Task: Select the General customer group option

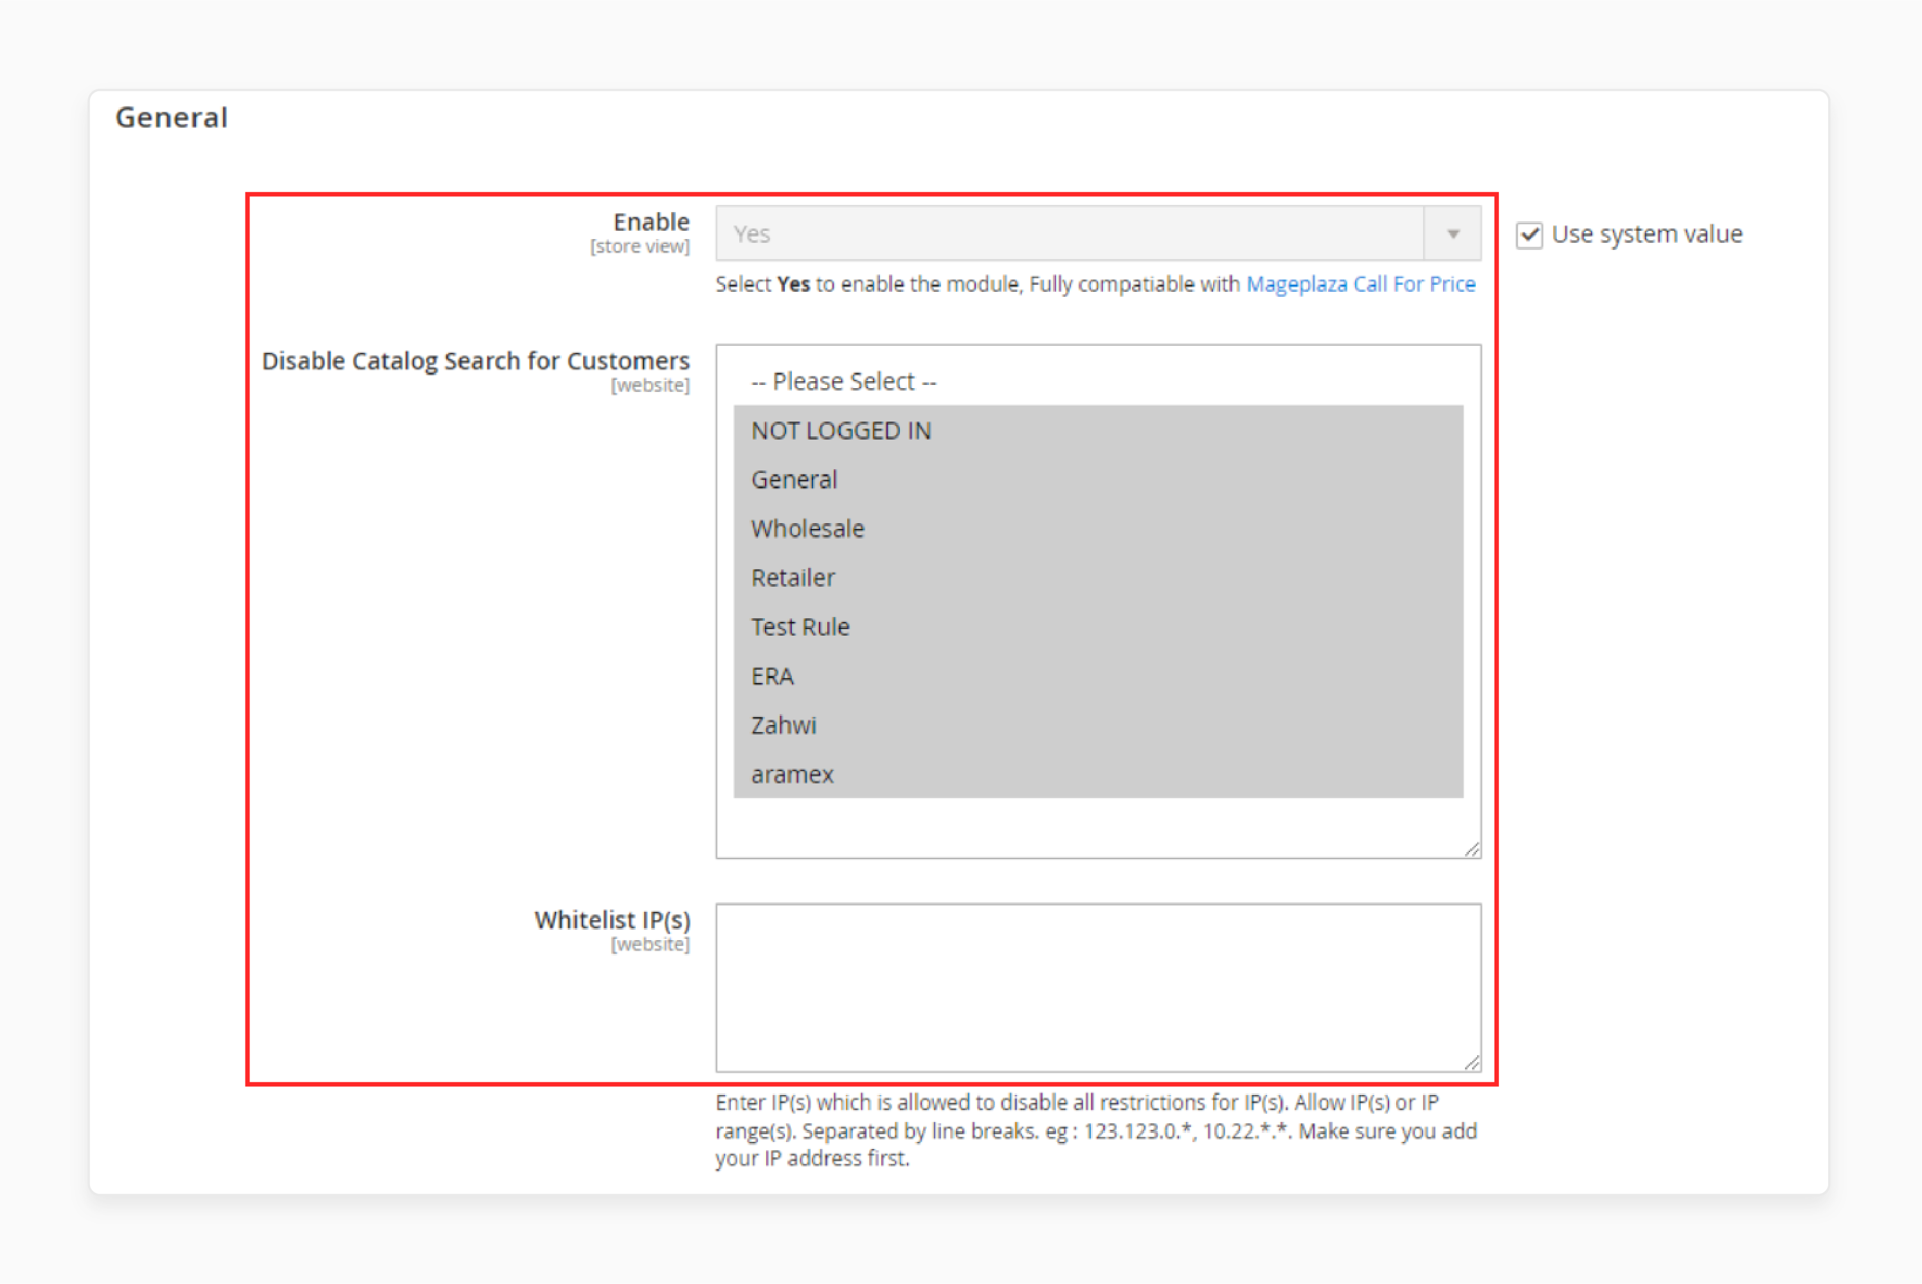Action: [x=1098, y=479]
